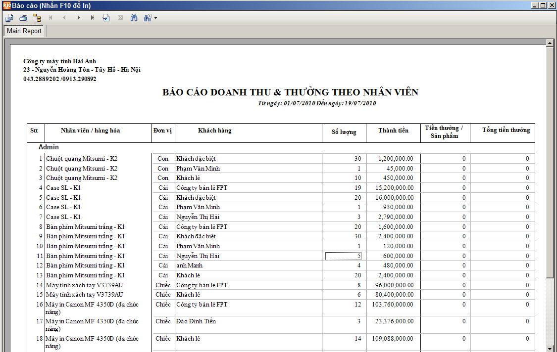
Task: Click the Admin group heading
Action: (49, 147)
